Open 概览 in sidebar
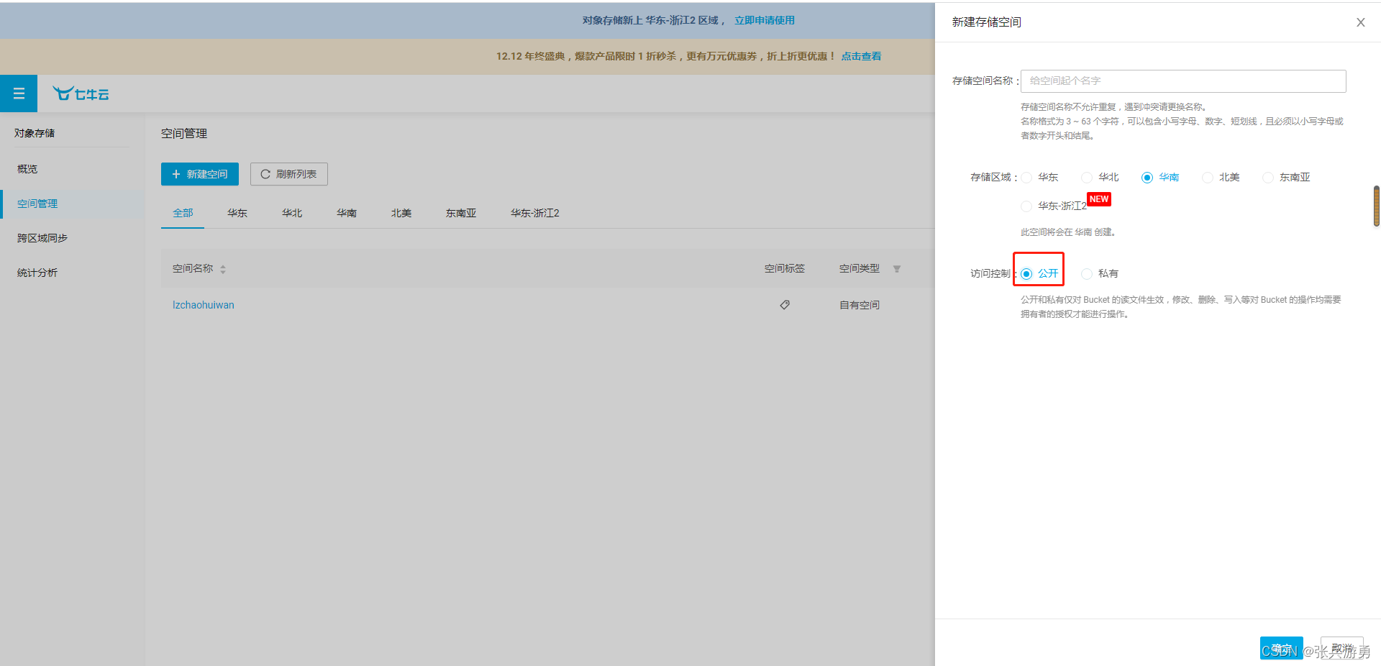 pos(27,169)
